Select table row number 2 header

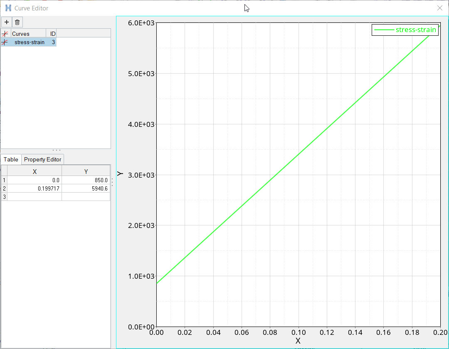click(4, 188)
